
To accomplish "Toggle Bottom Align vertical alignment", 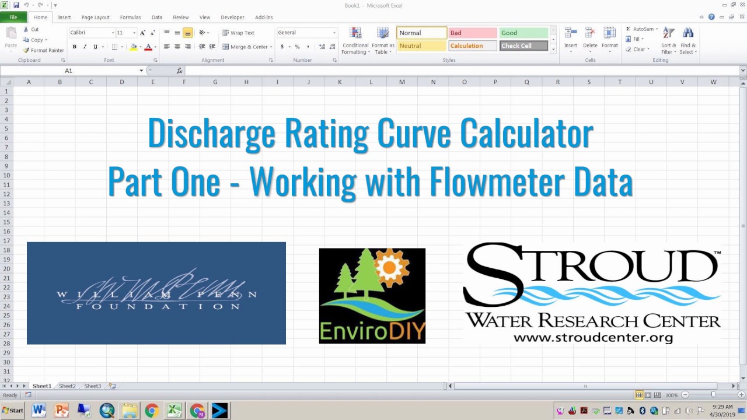I will pos(188,33).
